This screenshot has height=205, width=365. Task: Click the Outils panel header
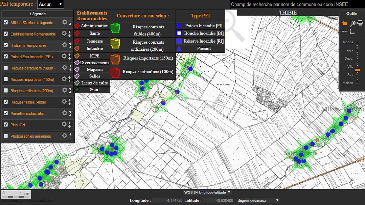point(352,14)
